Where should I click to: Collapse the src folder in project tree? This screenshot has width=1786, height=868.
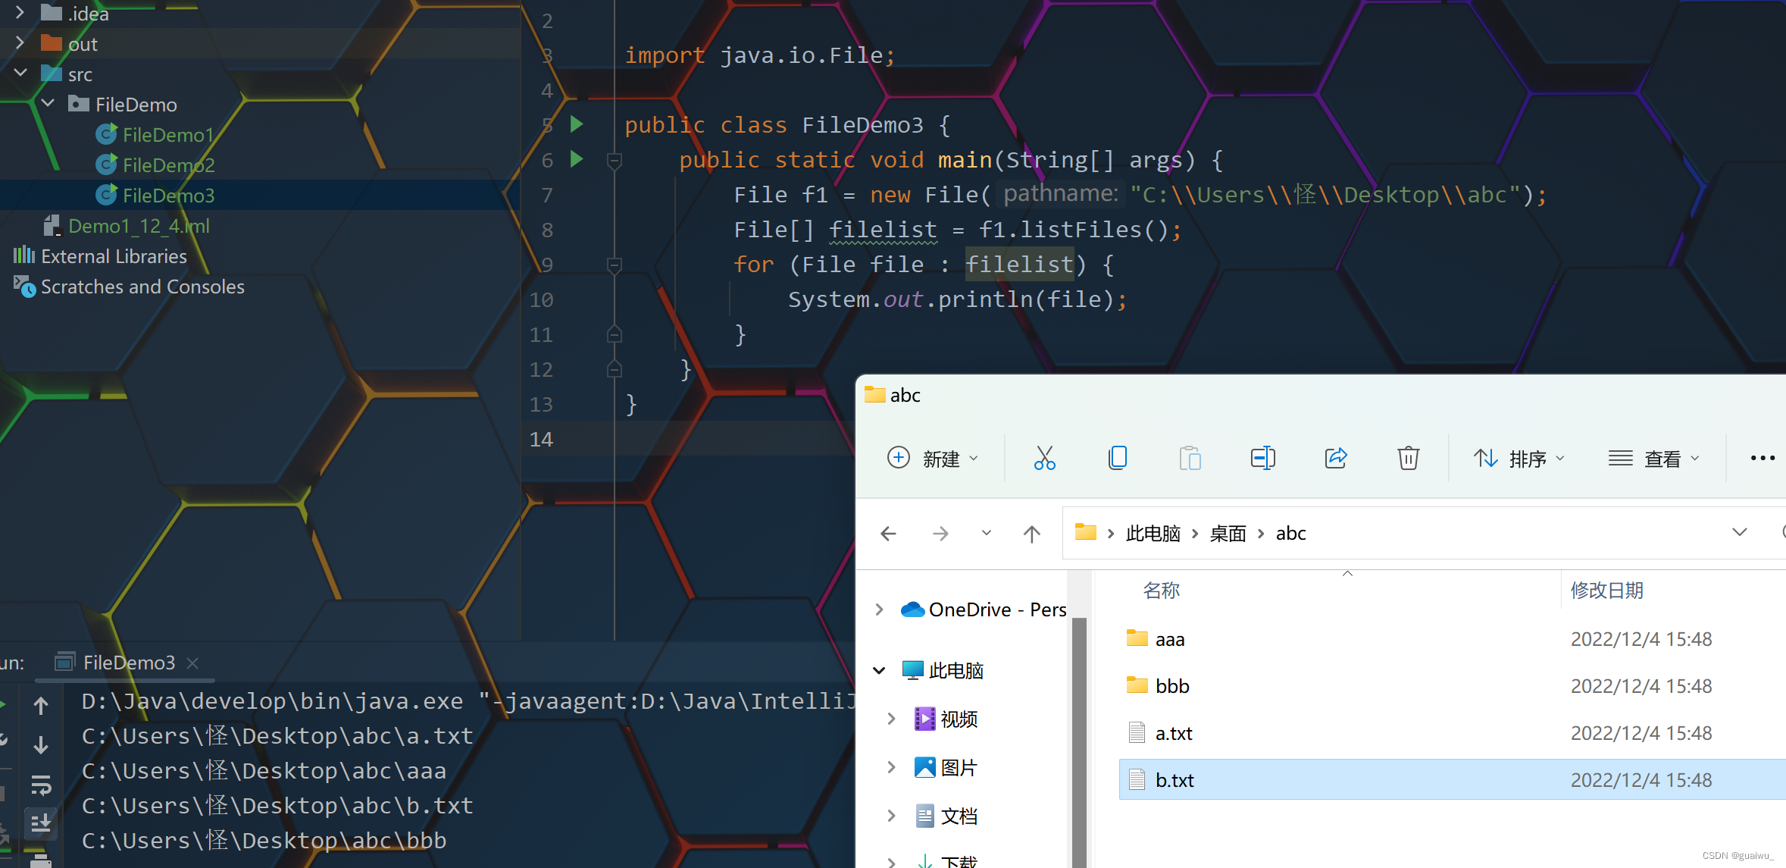(20, 74)
